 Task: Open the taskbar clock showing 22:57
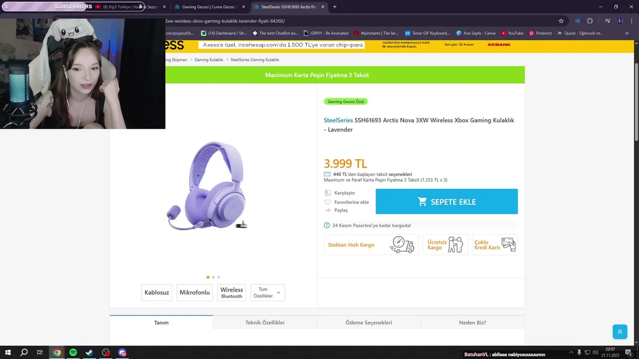pyautogui.click(x=610, y=353)
